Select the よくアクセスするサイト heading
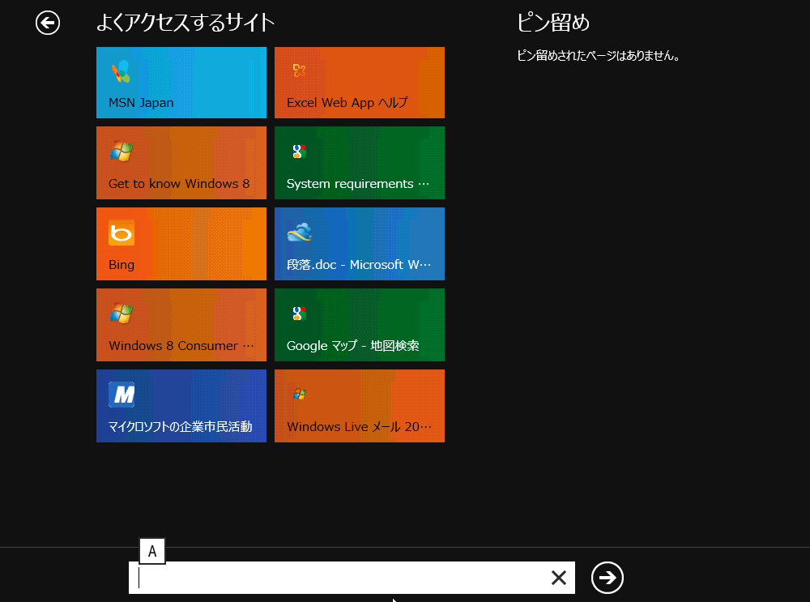810x602 pixels. pyautogui.click(x=185, y=23)
